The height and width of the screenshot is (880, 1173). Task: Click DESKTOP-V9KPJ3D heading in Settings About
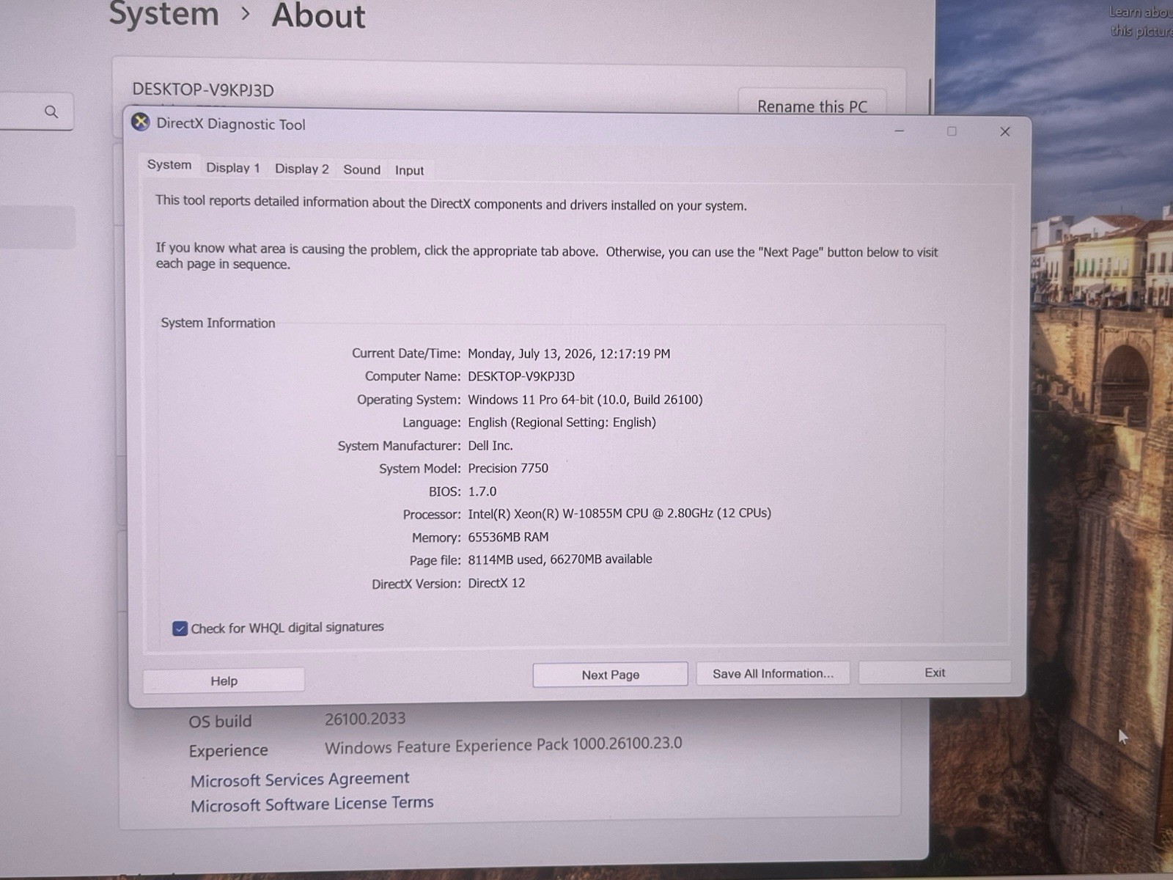[x=203, y=89]
